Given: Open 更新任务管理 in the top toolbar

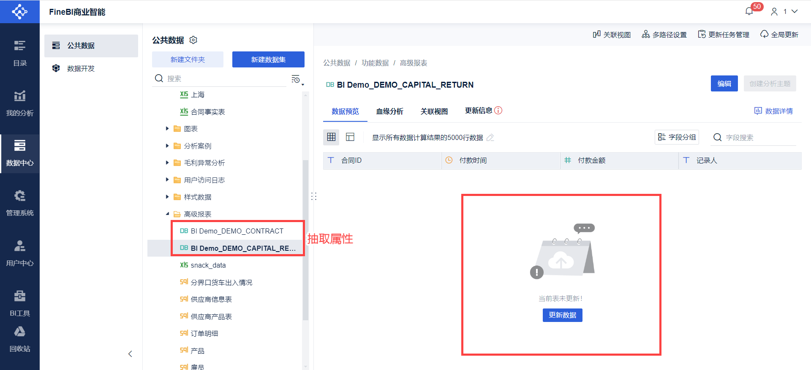Looking at the screenshot, I should pos(724,35).
